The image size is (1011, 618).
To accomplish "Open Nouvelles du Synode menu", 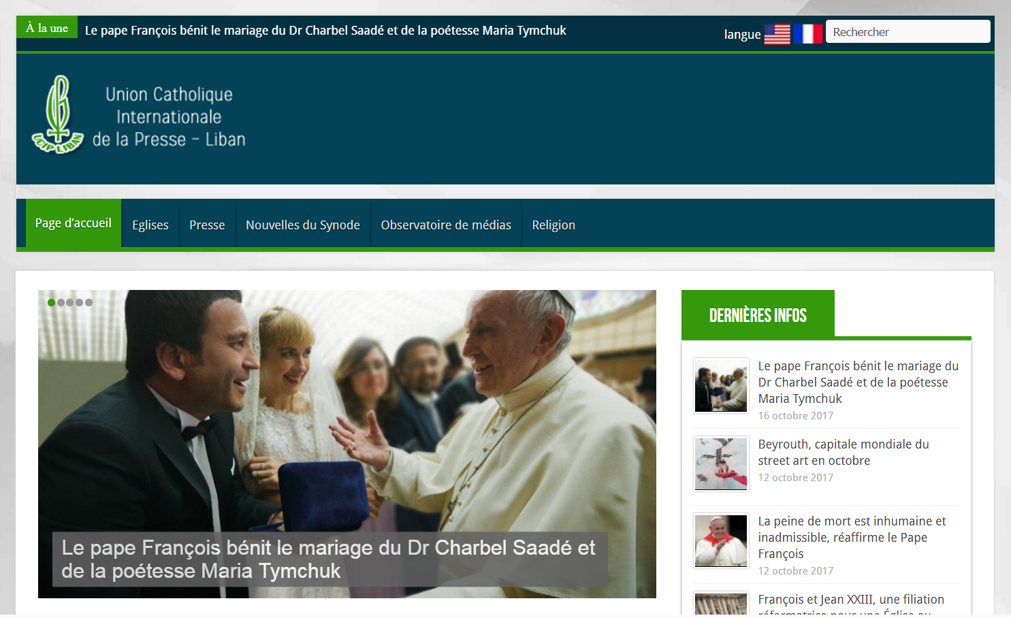I will pos(302,225).
